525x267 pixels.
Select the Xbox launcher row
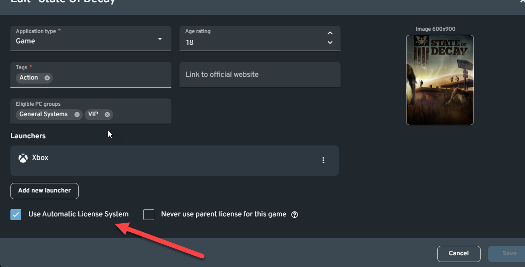[175, 160]
